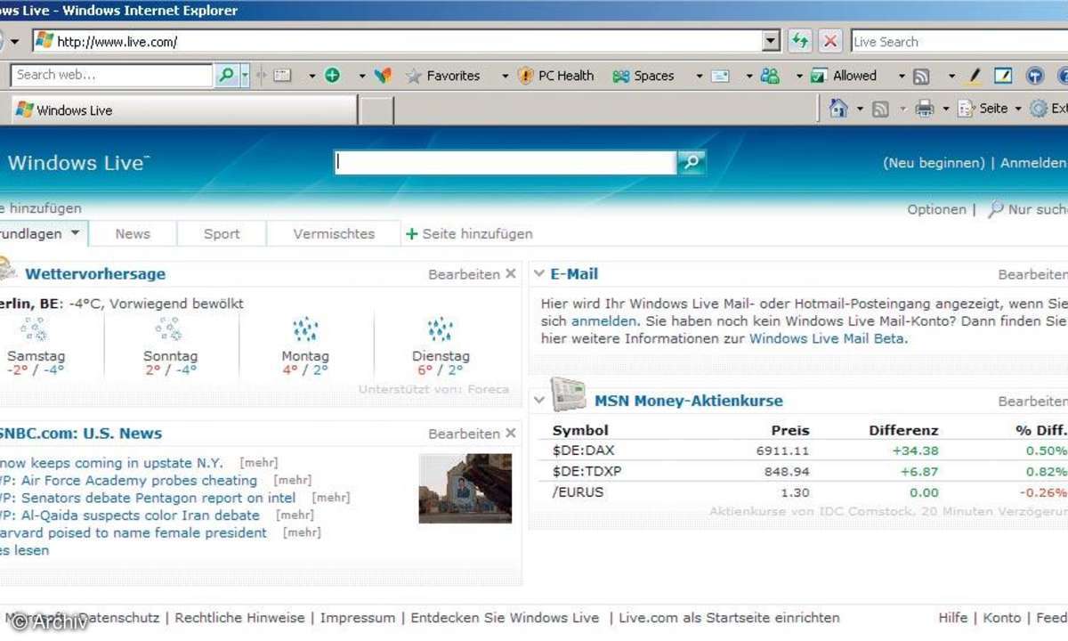Open the Search web box dropdown arrow

click(x=245, y=76)
